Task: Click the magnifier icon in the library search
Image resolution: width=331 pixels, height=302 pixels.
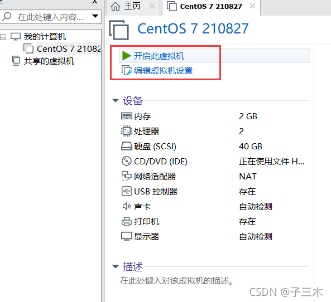Action: [7, 17]
